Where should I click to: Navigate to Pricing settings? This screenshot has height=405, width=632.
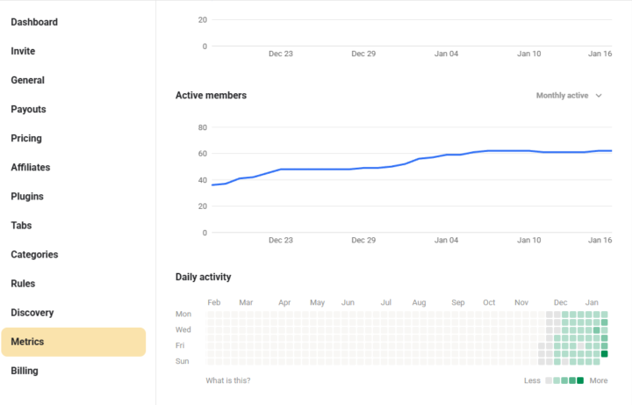pos(26,138)
